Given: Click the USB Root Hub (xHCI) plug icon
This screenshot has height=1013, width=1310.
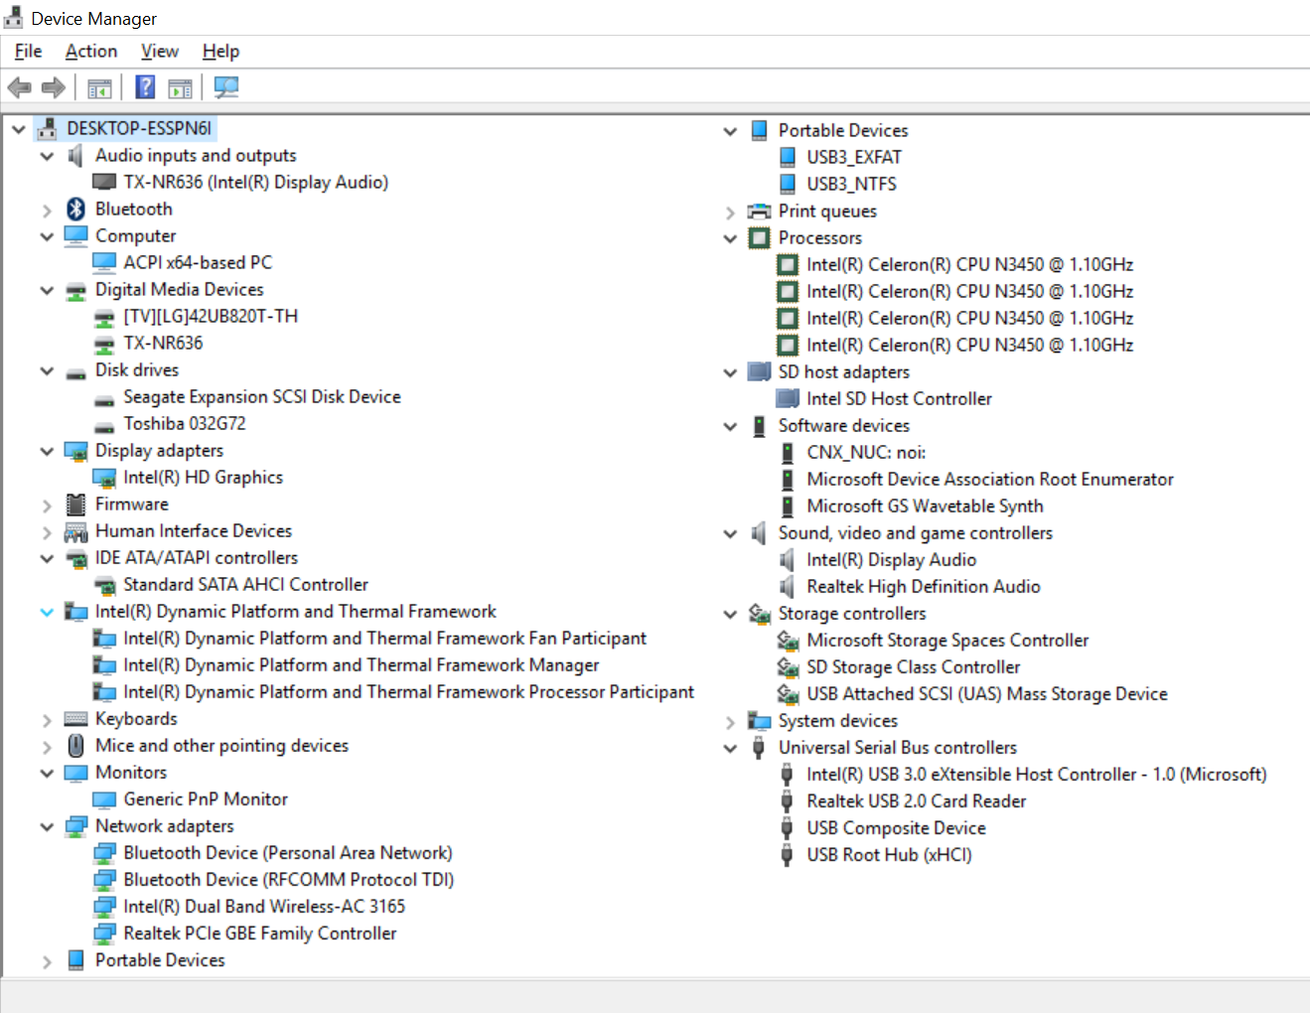Looking at the screenshot, I should 788,854.
